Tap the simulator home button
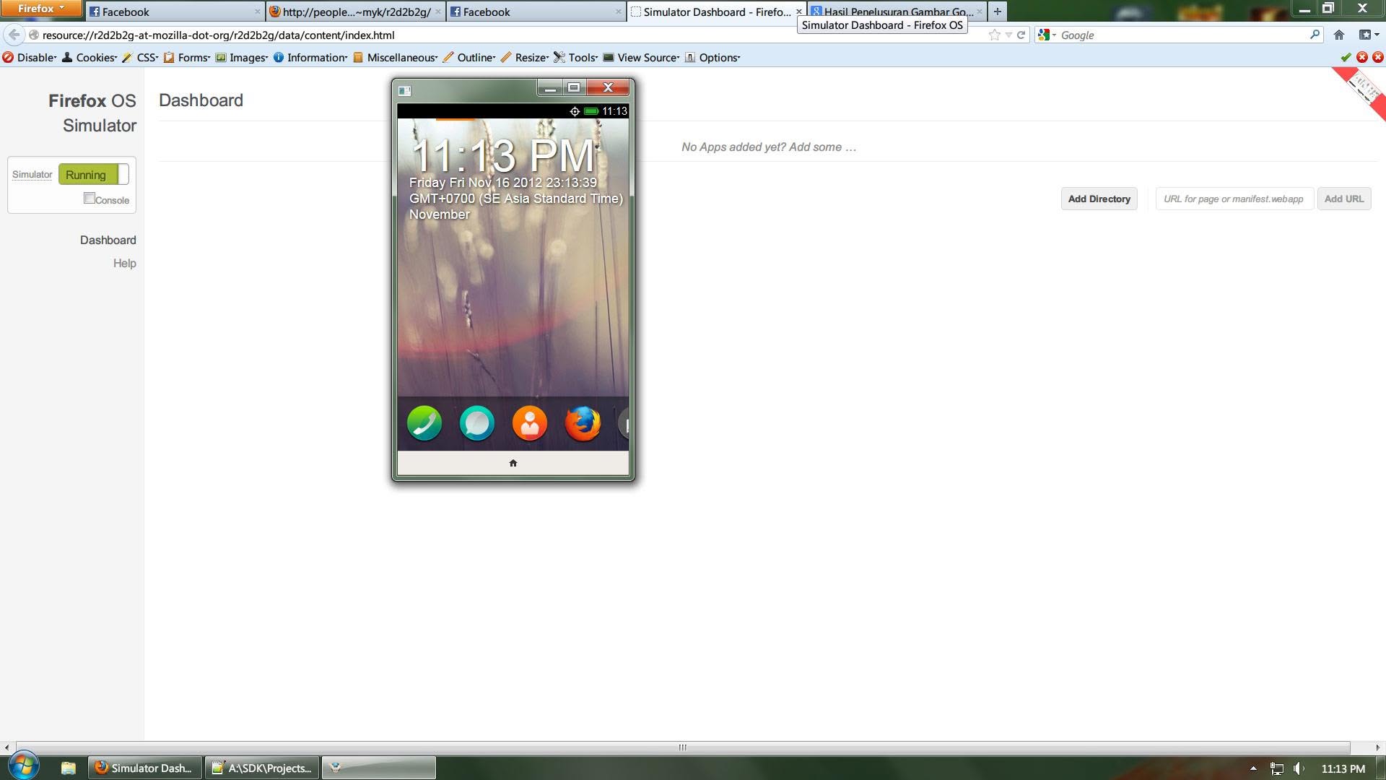Screen dimensions: 1386x780 [x=513, y=463]
